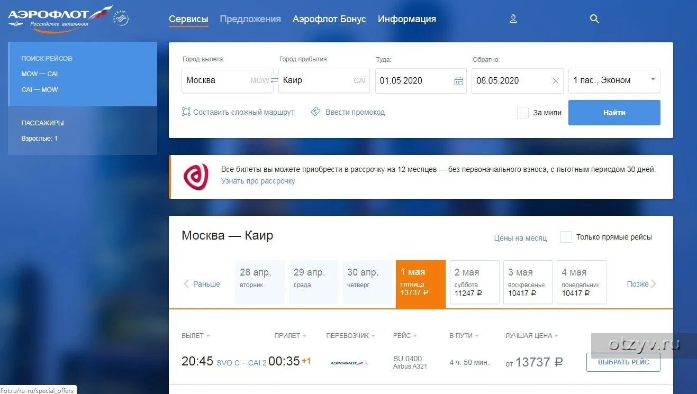Click ПАССАЖИРЫ sidebar heading
This screenshot has width=697, height=394.
(42, 123)
